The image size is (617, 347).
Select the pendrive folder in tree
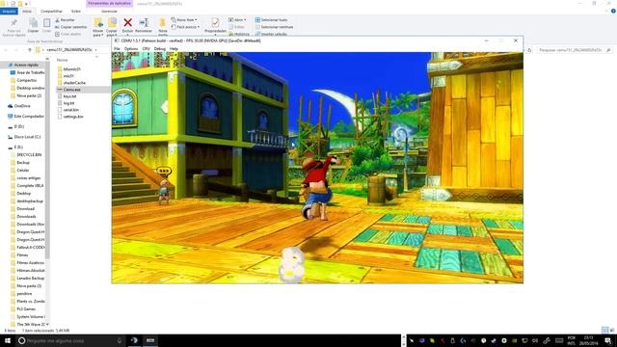click(21, 293)
